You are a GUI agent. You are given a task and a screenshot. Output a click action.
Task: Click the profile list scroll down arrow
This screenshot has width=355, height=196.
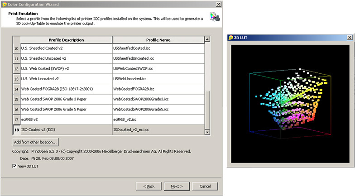tap(207, 132)
